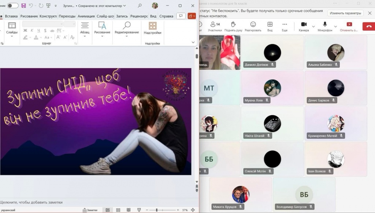Open the Reactions menu in Teams
This screenshot has height=213, width=375.
(x=253, y=27)
